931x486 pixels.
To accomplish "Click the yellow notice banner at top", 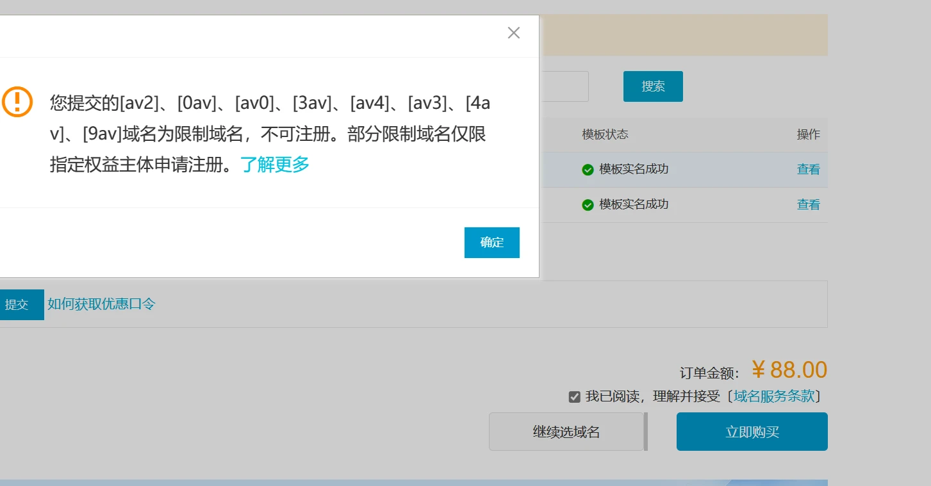I will point(684,35).
